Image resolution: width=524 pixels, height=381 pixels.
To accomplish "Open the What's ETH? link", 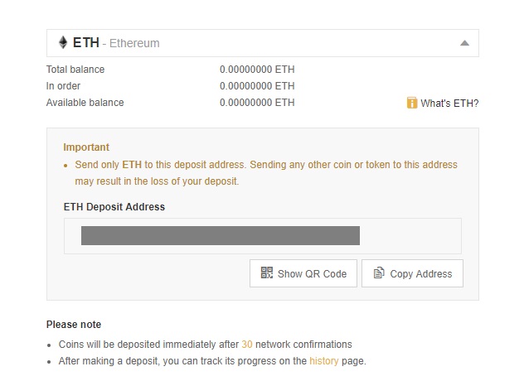I will [x=449, y=104].
